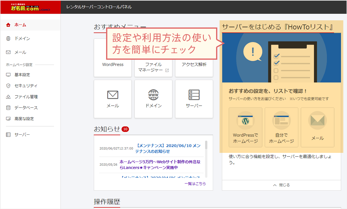Click the サーバーをはじめる『HowToリスト』 heading
347x209 pixels.
278,27
